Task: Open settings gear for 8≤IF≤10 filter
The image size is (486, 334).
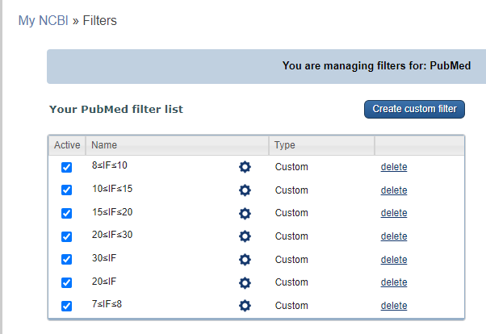Action: click(x=245, y=167)
